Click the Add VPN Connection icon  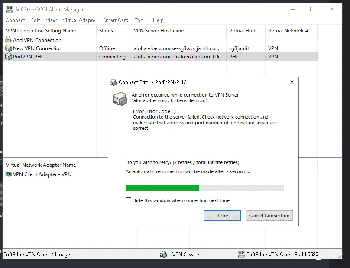point(9,40)
